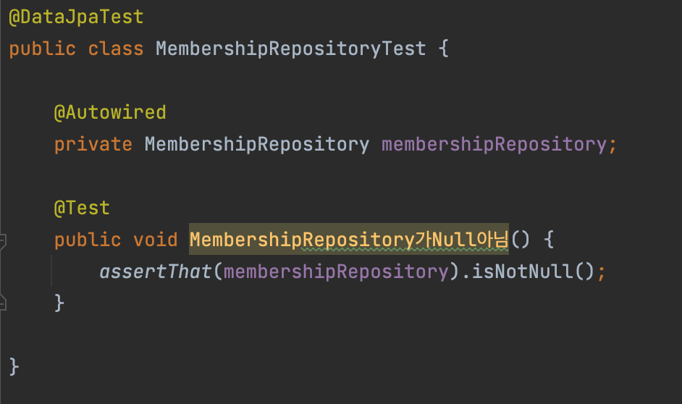Click the membershipRepository argument inside assertThat
The width and height of the screenshot is (682, 404).
coord(336,272)
